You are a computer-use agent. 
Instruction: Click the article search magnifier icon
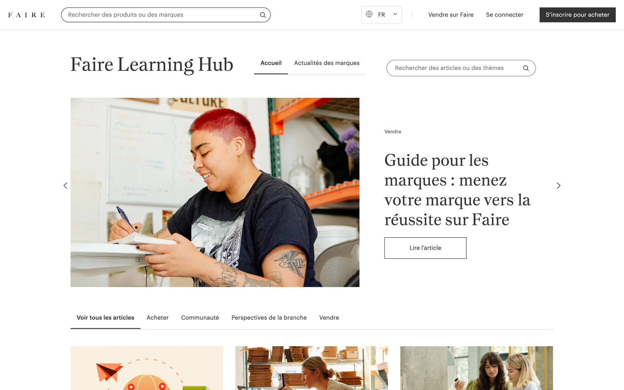pos(526,68)
